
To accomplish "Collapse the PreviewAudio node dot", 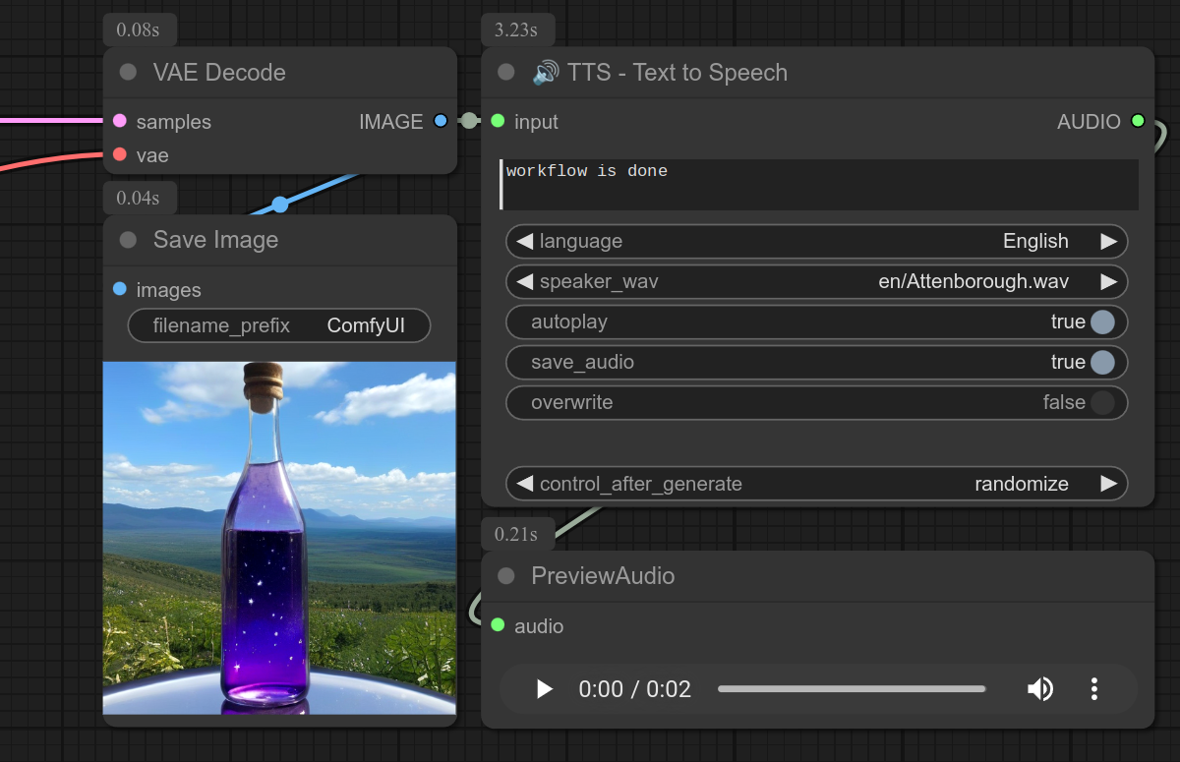I will tap(506, 576).
